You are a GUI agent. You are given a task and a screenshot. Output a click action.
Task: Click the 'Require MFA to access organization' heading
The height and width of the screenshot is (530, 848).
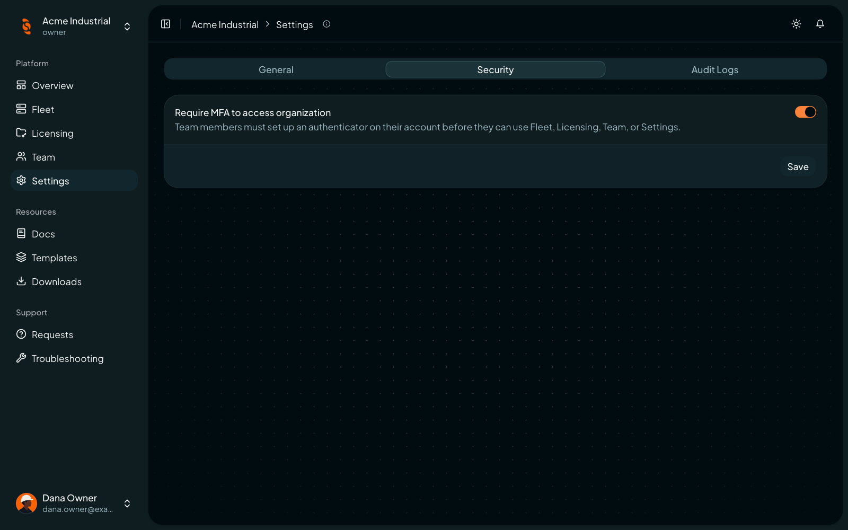(253, 112)
